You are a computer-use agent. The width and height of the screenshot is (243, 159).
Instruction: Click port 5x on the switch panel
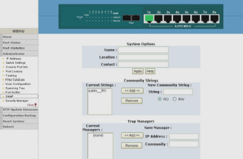point(187,19)
